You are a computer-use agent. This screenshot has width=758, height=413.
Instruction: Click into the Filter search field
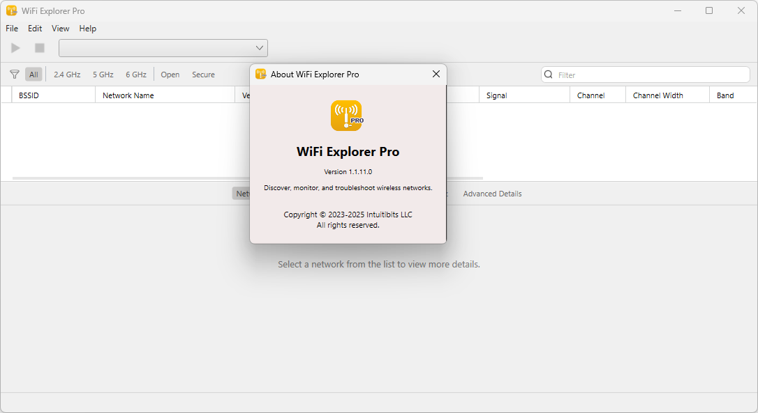pos(646,75)
